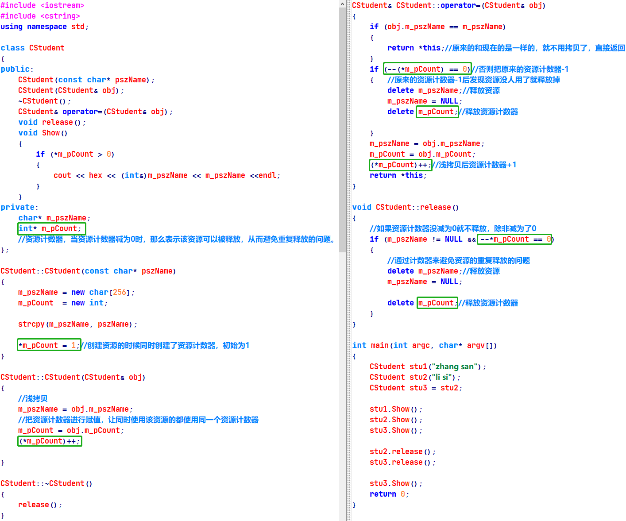Click the 'CStudent::~CStudent()' definition header
626x521 pixels.
pos(46,483)
